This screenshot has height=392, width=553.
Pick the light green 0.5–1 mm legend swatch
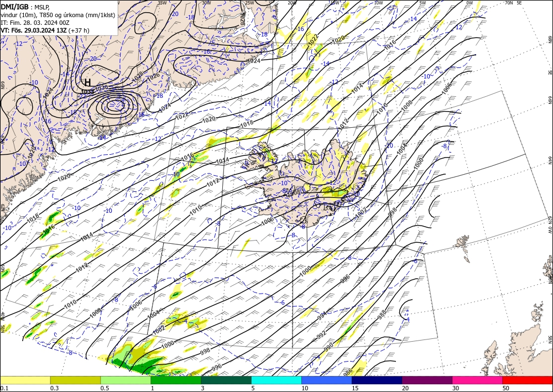126,380
